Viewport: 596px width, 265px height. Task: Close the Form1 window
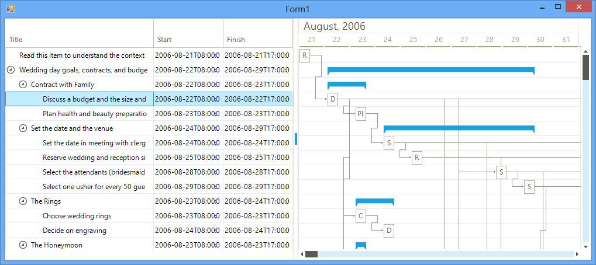point(578,7)
